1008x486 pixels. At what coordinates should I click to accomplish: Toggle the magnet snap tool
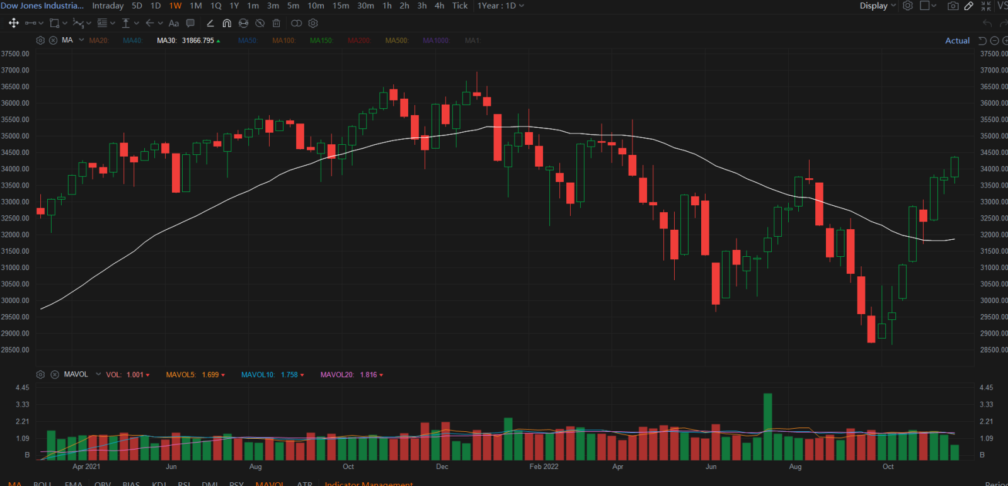point(227,23)
